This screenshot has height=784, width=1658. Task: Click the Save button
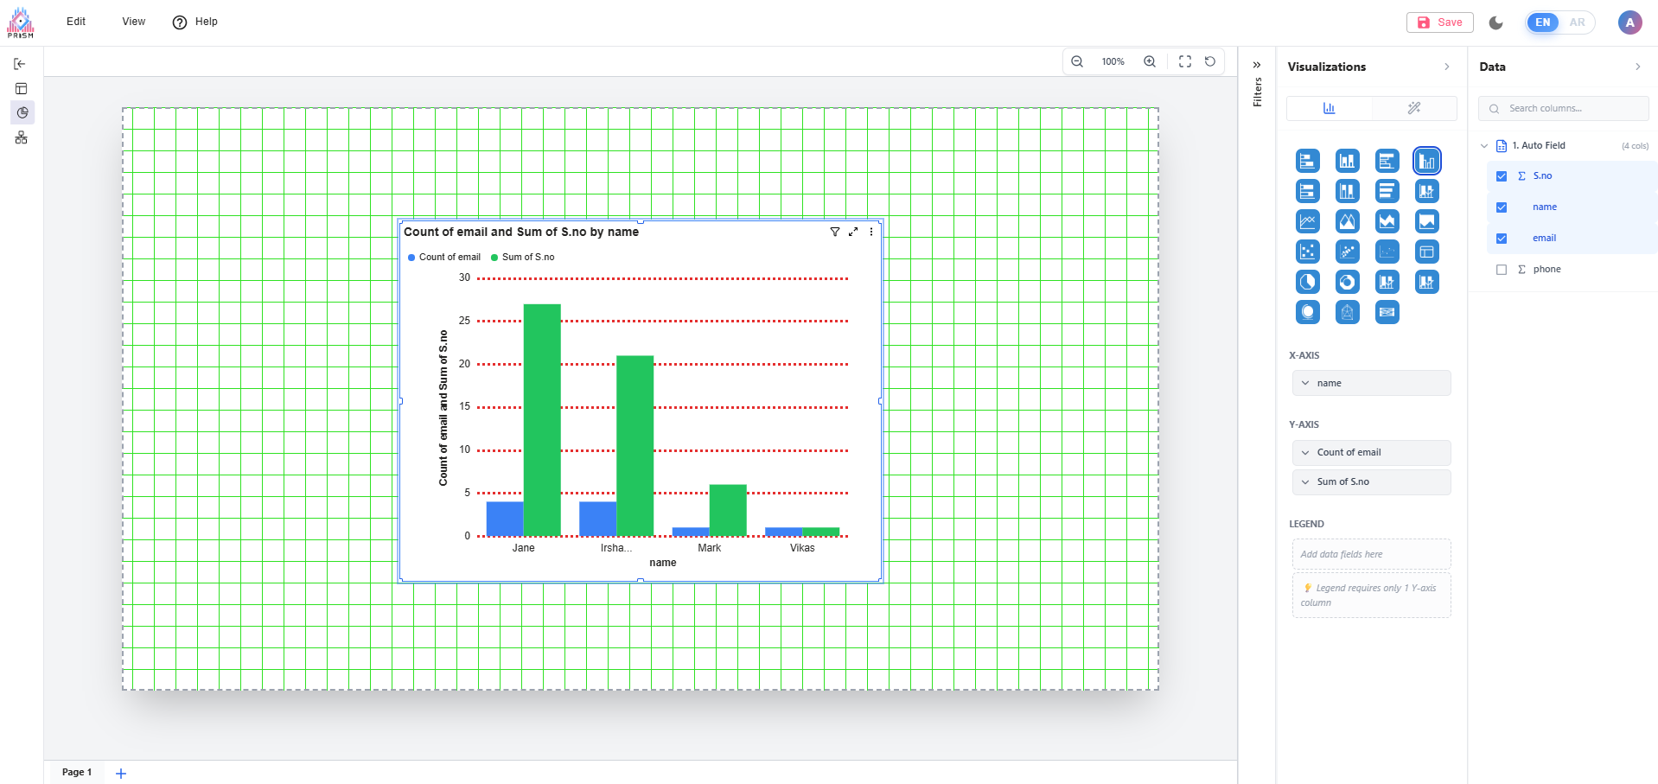coord(1439,22)
